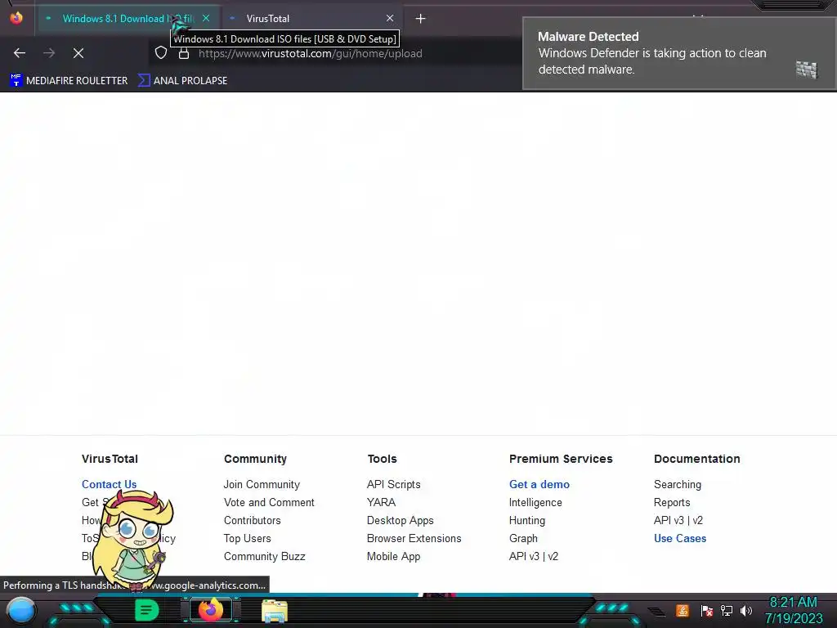This screenshot has height=628, width=837.
Task: Open Graph link under Premium Services
Action: (x=523, y=538)
